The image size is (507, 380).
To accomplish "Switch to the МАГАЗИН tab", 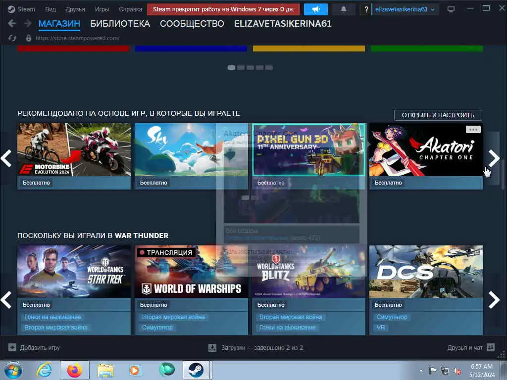I will click(59, 24).
